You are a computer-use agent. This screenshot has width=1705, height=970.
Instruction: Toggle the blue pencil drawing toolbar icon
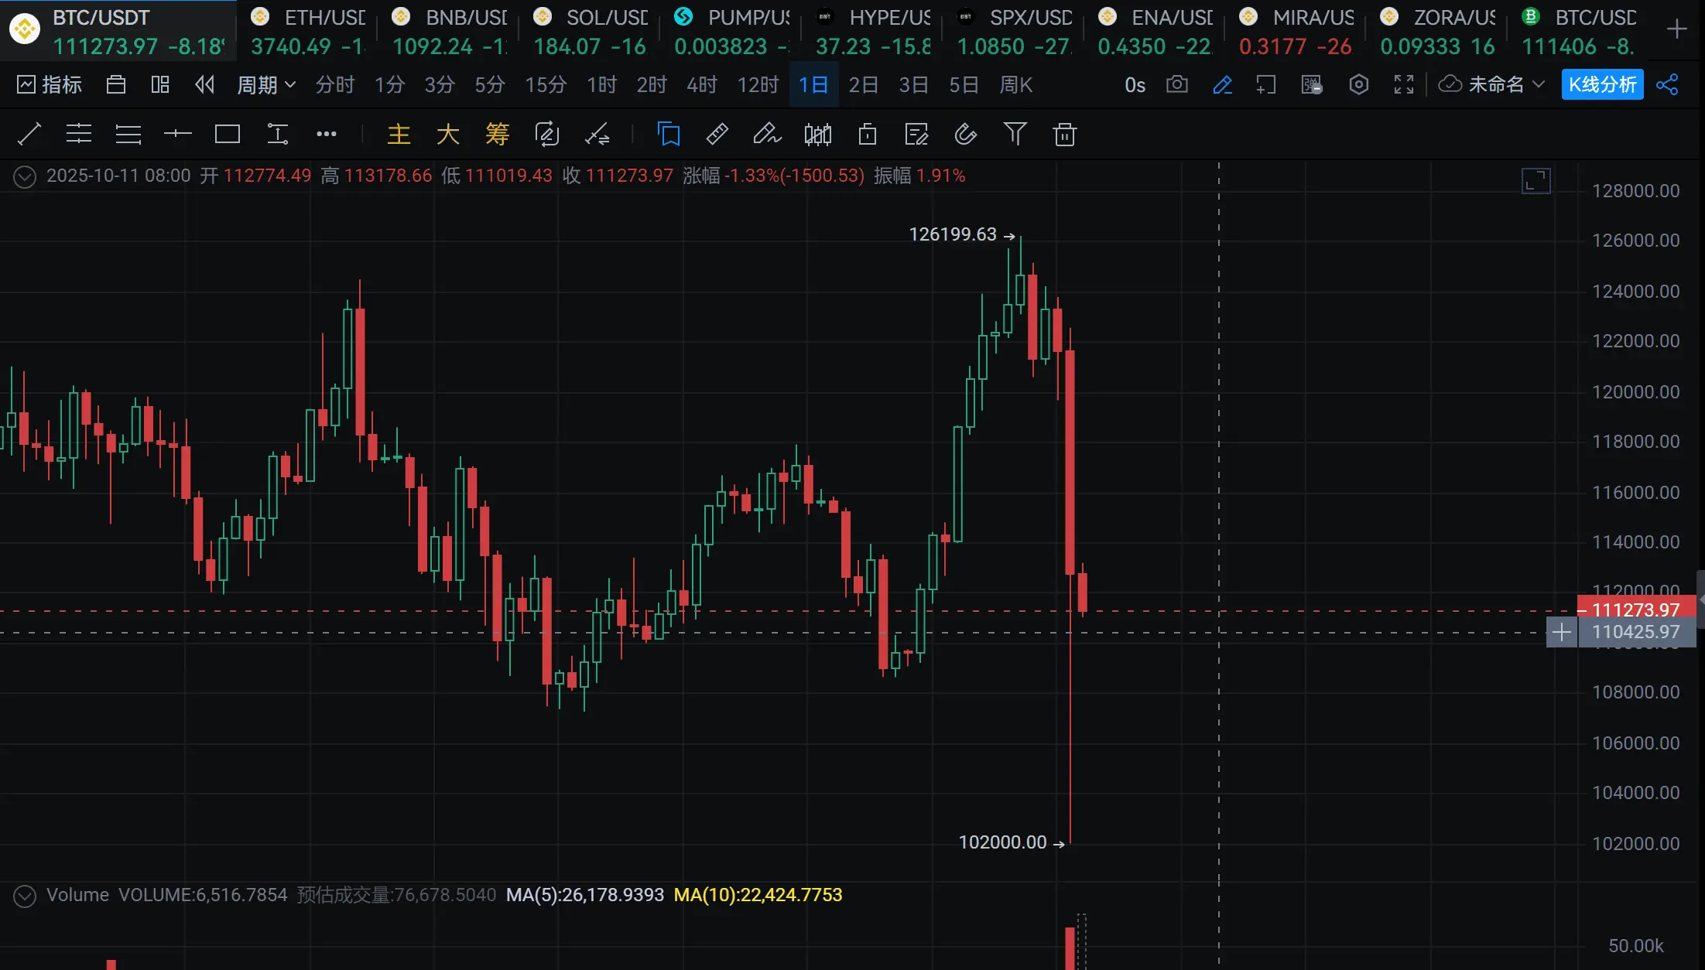(1222, 84)
